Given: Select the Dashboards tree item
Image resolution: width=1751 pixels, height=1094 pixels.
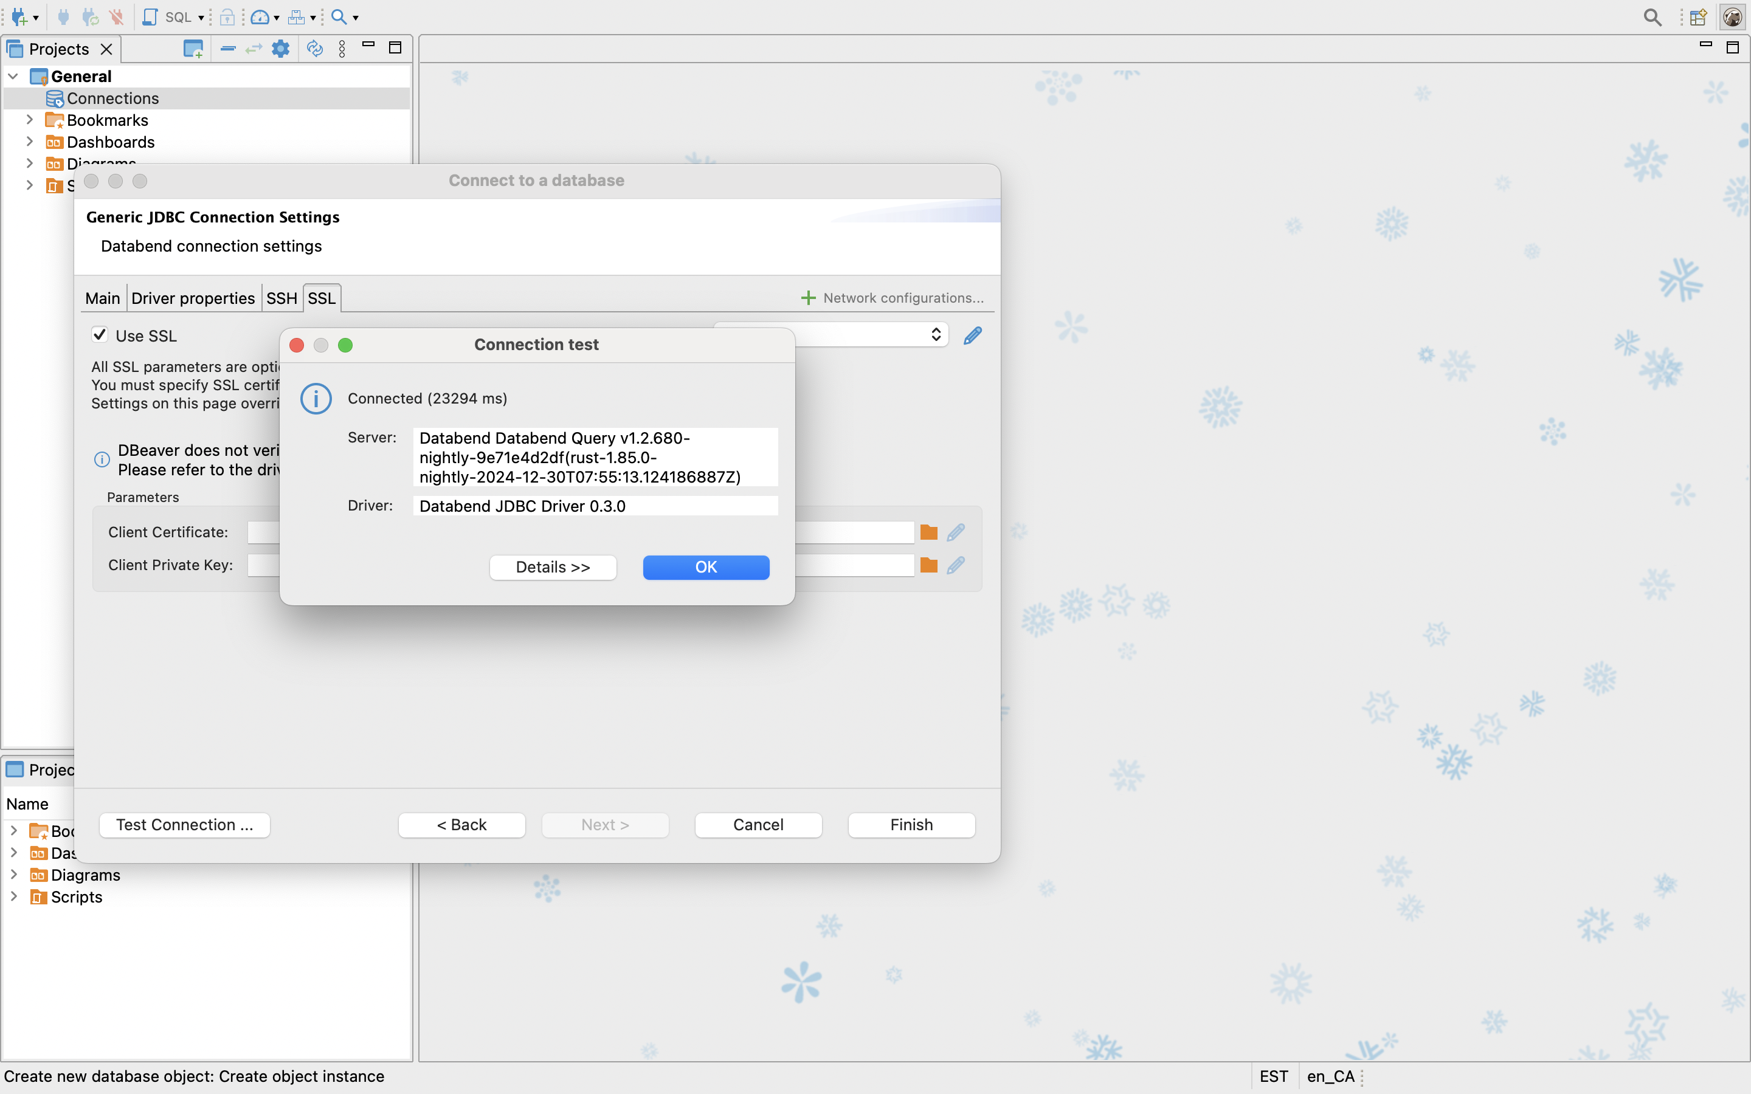Looking at the screenshot, I should [x=110, y=142].
